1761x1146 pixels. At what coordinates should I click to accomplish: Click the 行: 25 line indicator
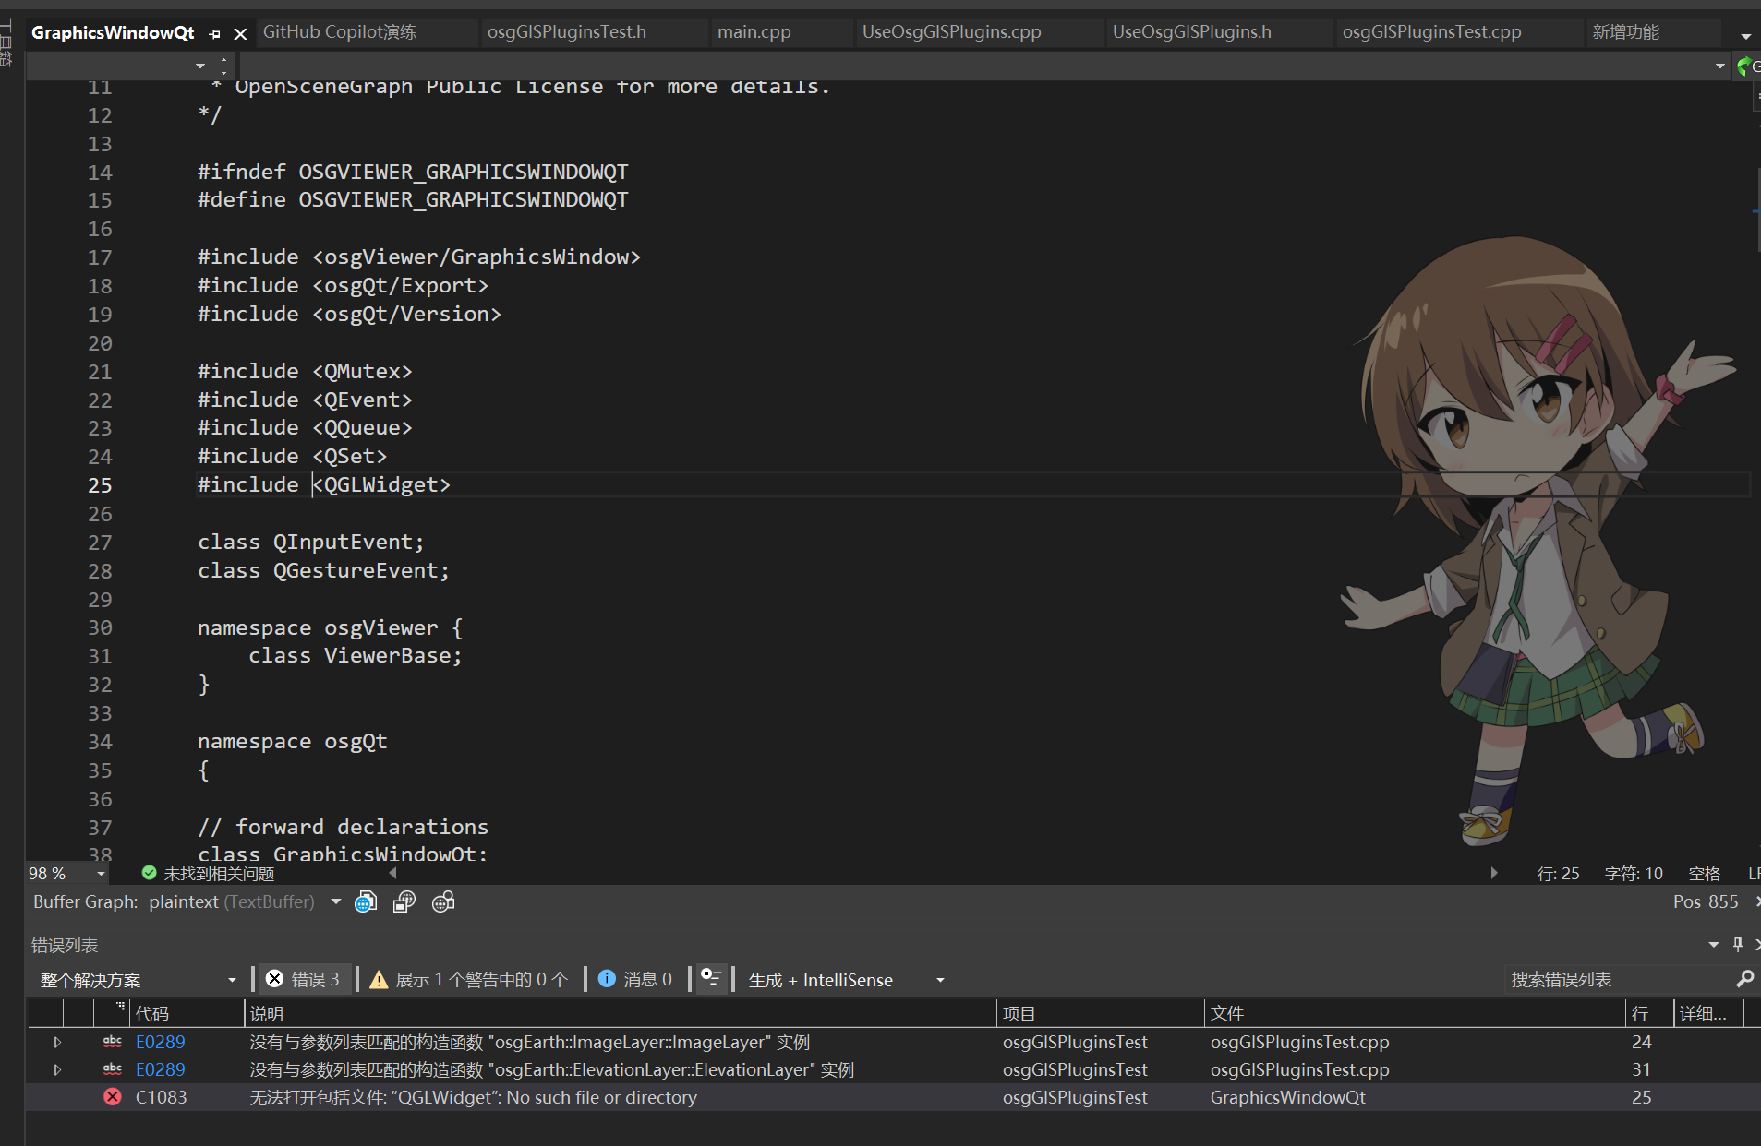coord(1558,874)
